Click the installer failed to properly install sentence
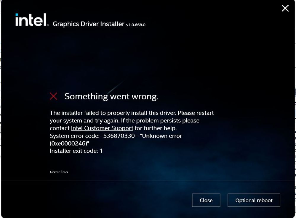Image resolution: width=296 pixels, height=218 pixels. click(113, 113)
